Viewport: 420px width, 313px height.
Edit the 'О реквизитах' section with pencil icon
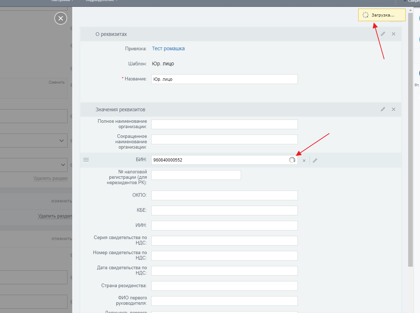tap(383, 34)
